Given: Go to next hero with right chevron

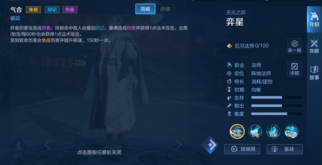Looking at the screenshot, I should (x=179, y=145).
